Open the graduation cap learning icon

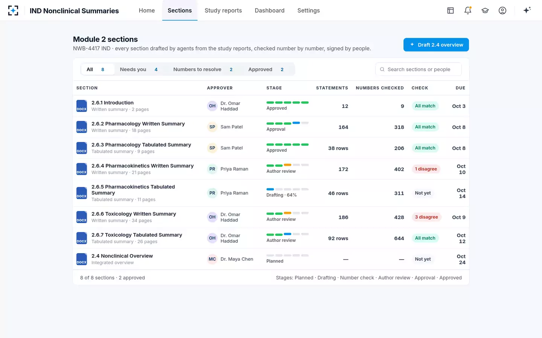click(x=485, y=11)
